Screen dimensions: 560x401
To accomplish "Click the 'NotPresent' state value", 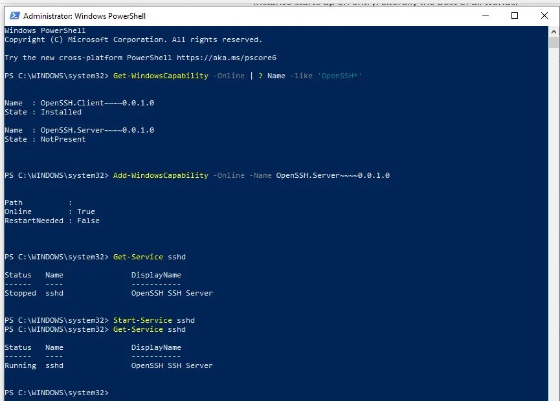I will (63, 139).
